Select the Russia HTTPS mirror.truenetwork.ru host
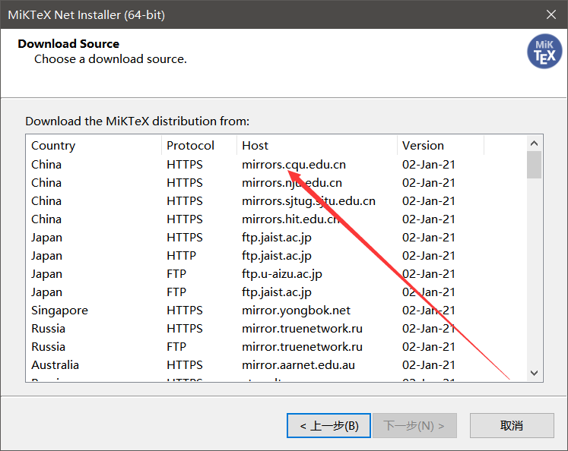This screenshot has height=451, width=568. [302, 329]
